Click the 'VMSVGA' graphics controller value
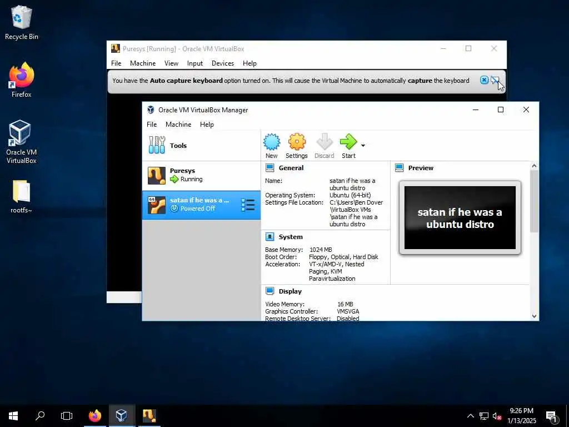Viewport: 569px width, 427px height. click(348, 311)
